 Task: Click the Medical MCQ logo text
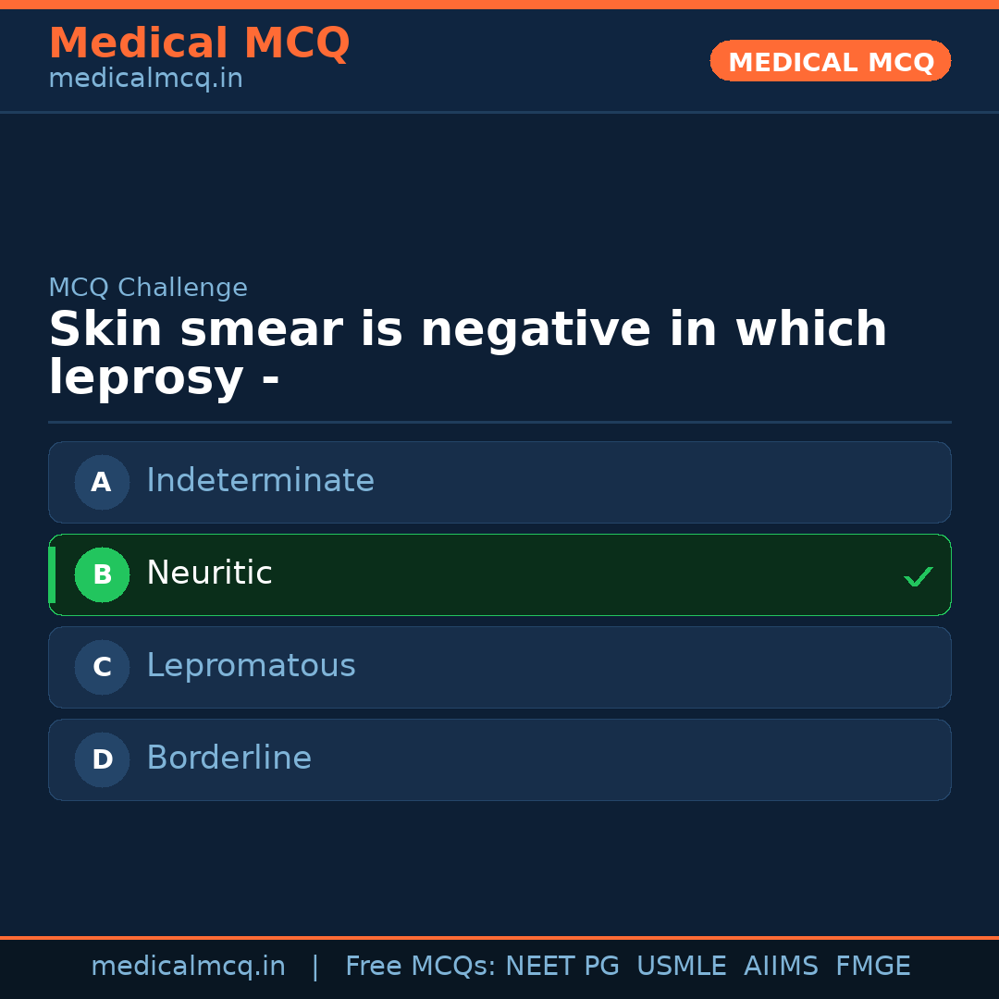[x=199, y=43]
